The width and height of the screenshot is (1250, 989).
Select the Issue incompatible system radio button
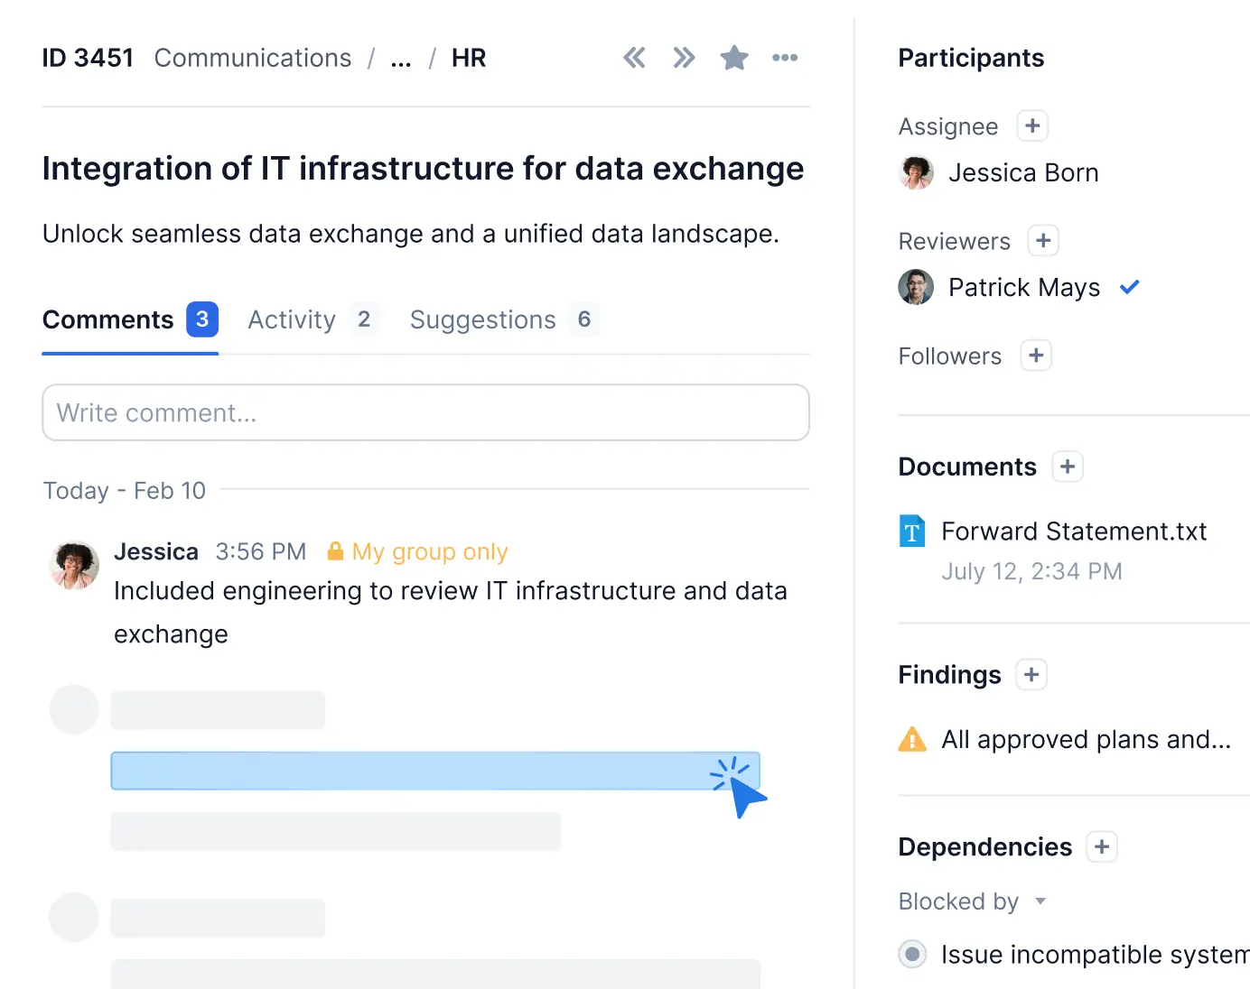[912, 954]
